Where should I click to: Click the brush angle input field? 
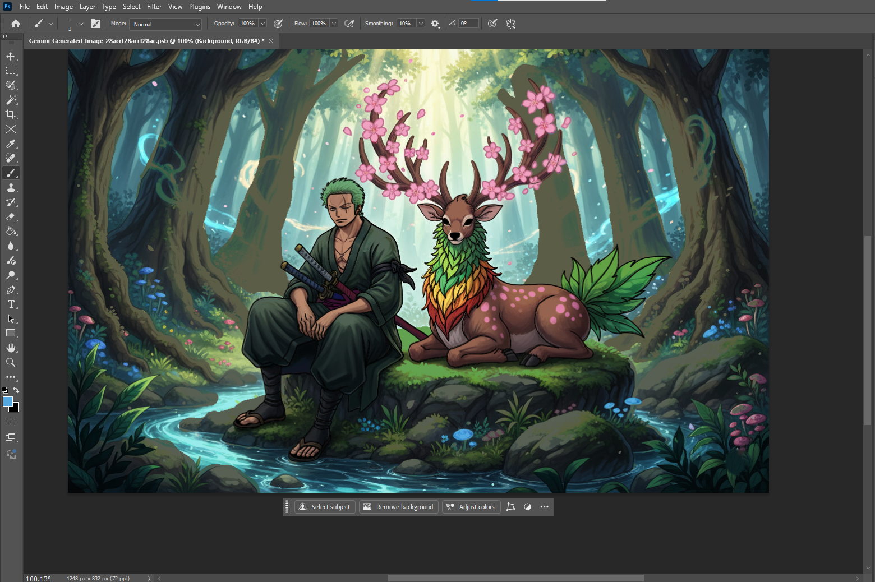468,24
